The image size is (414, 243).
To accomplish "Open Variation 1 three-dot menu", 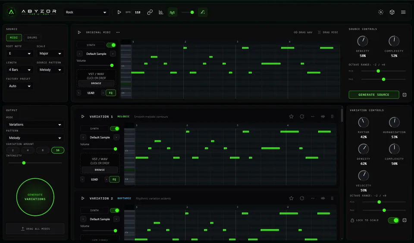I will (313, 117).
